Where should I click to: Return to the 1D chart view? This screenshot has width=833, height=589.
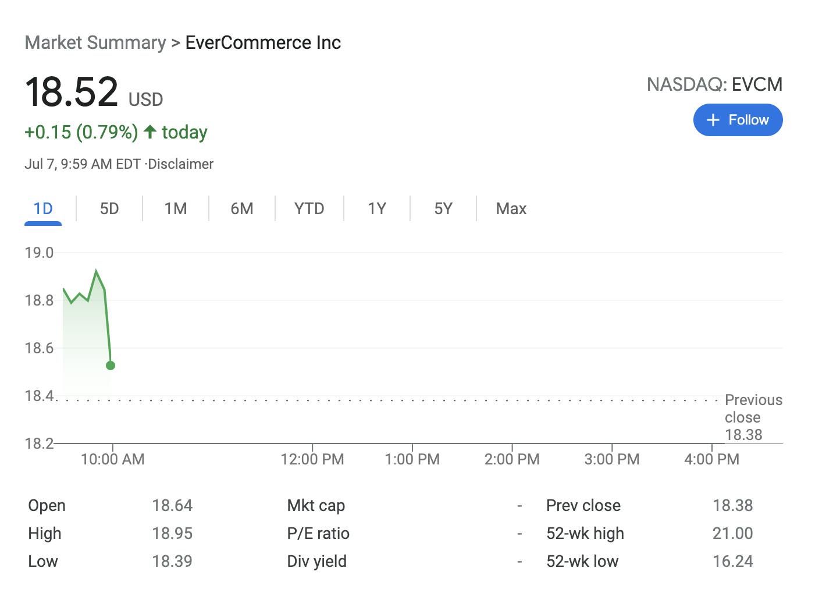pyautogui.click(x=42, y=208)
